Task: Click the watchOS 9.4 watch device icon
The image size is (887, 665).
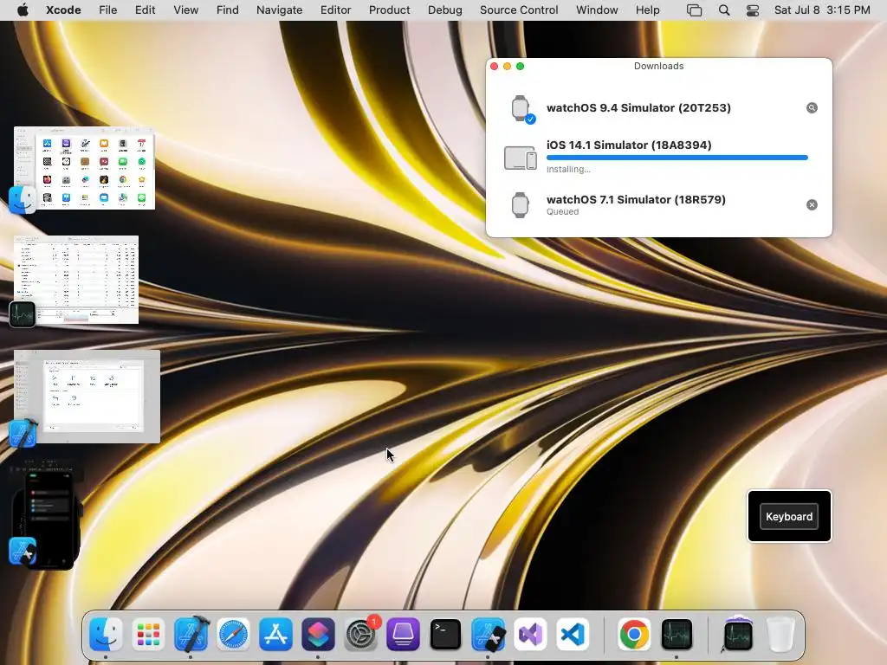Action: click(521, 108)
